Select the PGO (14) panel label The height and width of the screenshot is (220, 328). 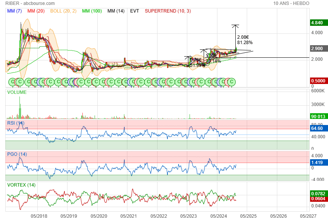point(17,154)
